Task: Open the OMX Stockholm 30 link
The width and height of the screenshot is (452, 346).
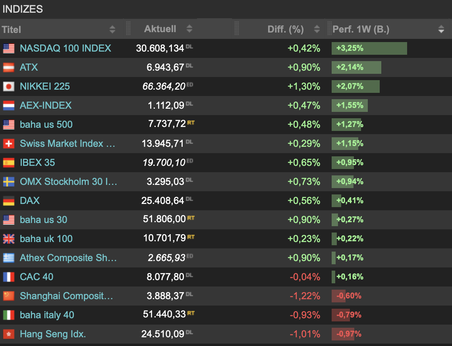Action: pyautogui.click(x=69, y=181)
